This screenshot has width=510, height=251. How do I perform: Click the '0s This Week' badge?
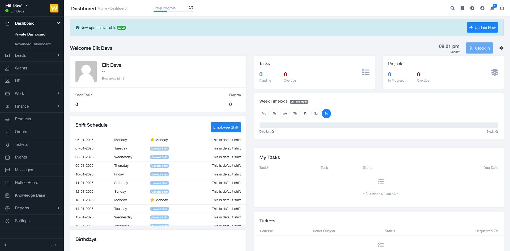click(299, 102)
